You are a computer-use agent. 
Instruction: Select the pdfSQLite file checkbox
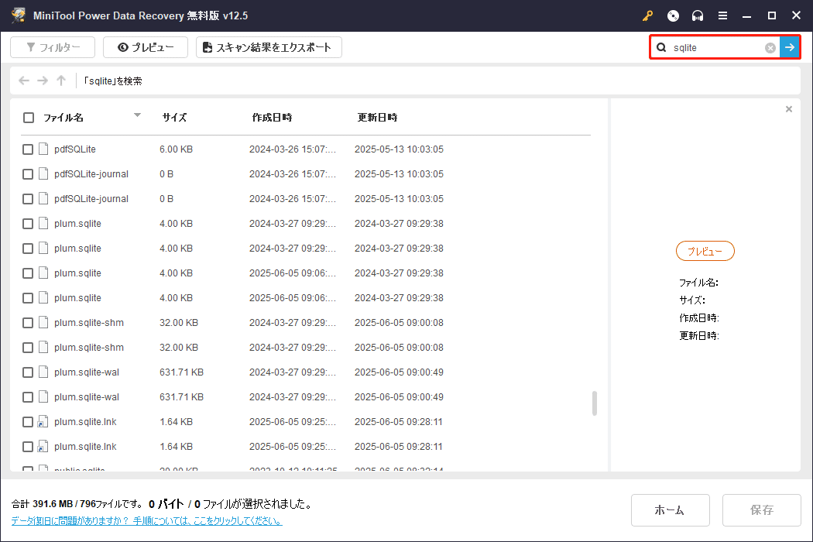[28, 149]
